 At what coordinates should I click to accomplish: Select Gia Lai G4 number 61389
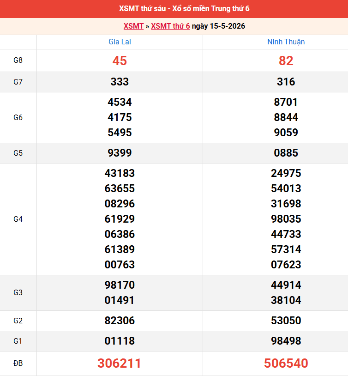pyautogui.click(x=120, y=249)
